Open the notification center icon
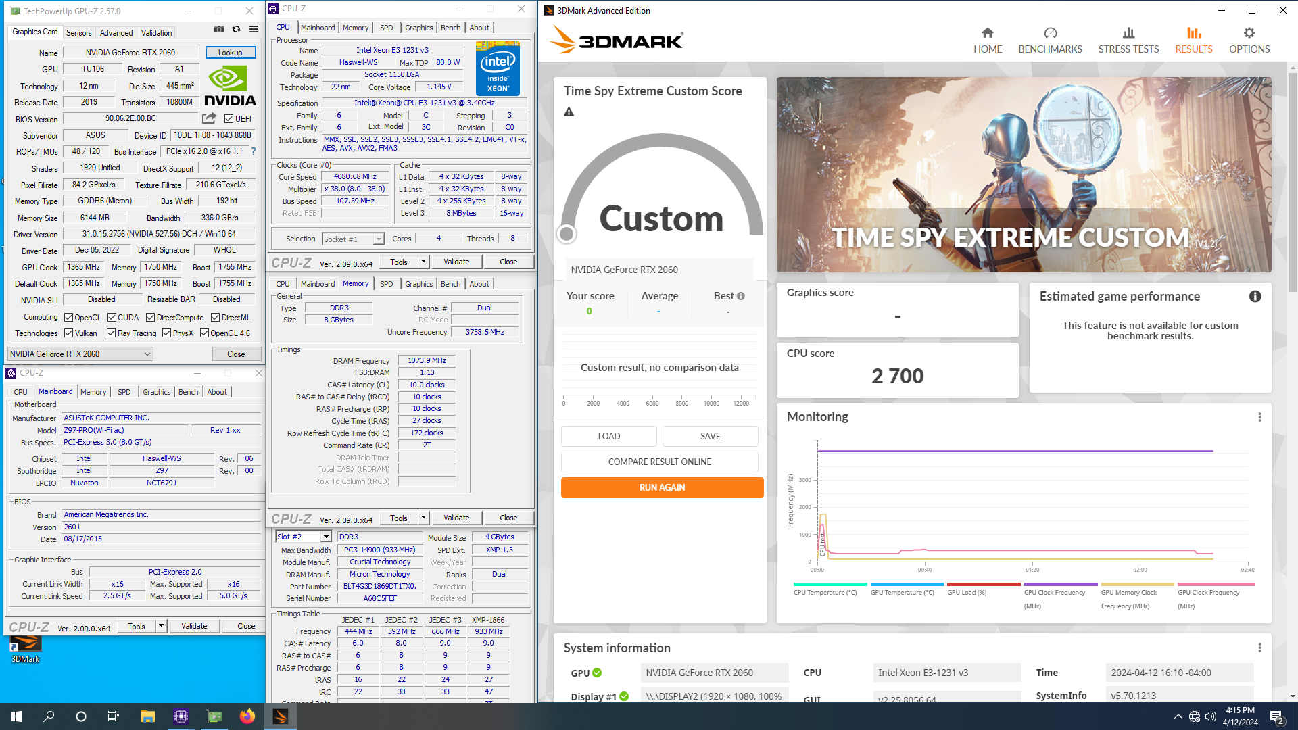This screenshot has height=730, width=1298. pos(1277,717)
